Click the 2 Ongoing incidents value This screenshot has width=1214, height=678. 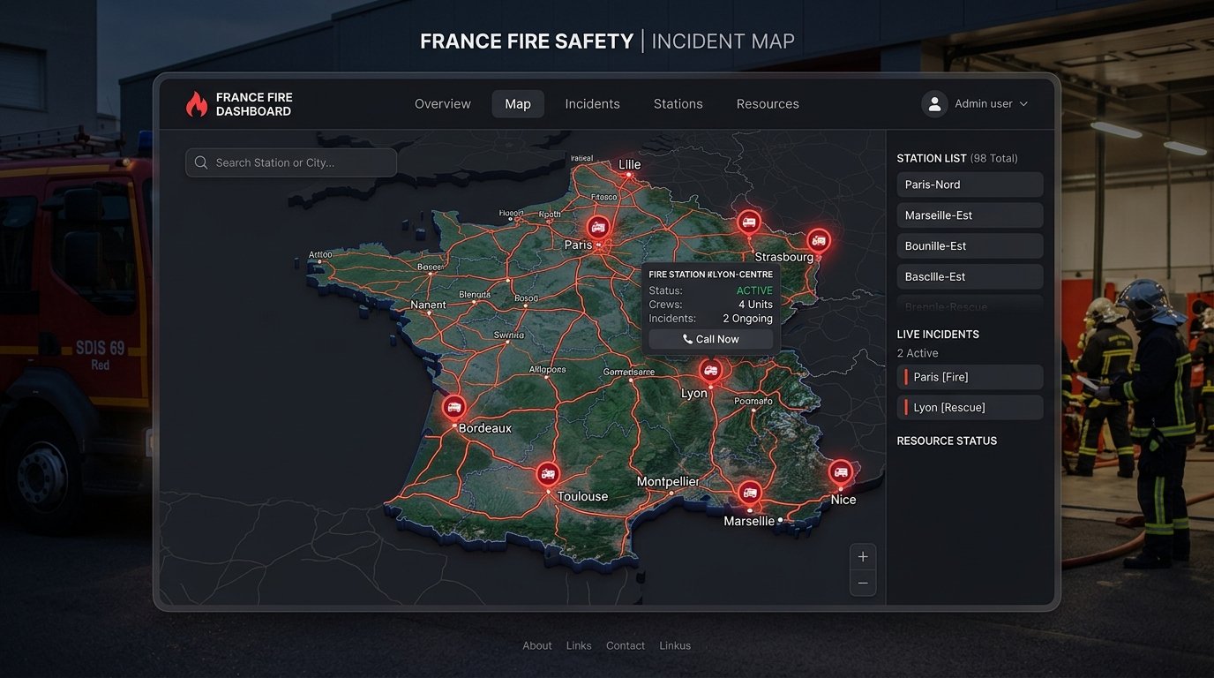(x=747, y=319)
